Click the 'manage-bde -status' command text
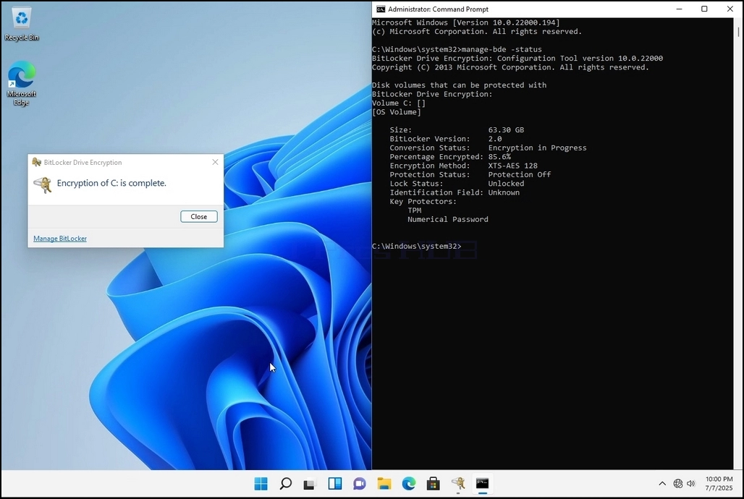Viewport: 744px width, 499px height. click(x=502, y=49)
